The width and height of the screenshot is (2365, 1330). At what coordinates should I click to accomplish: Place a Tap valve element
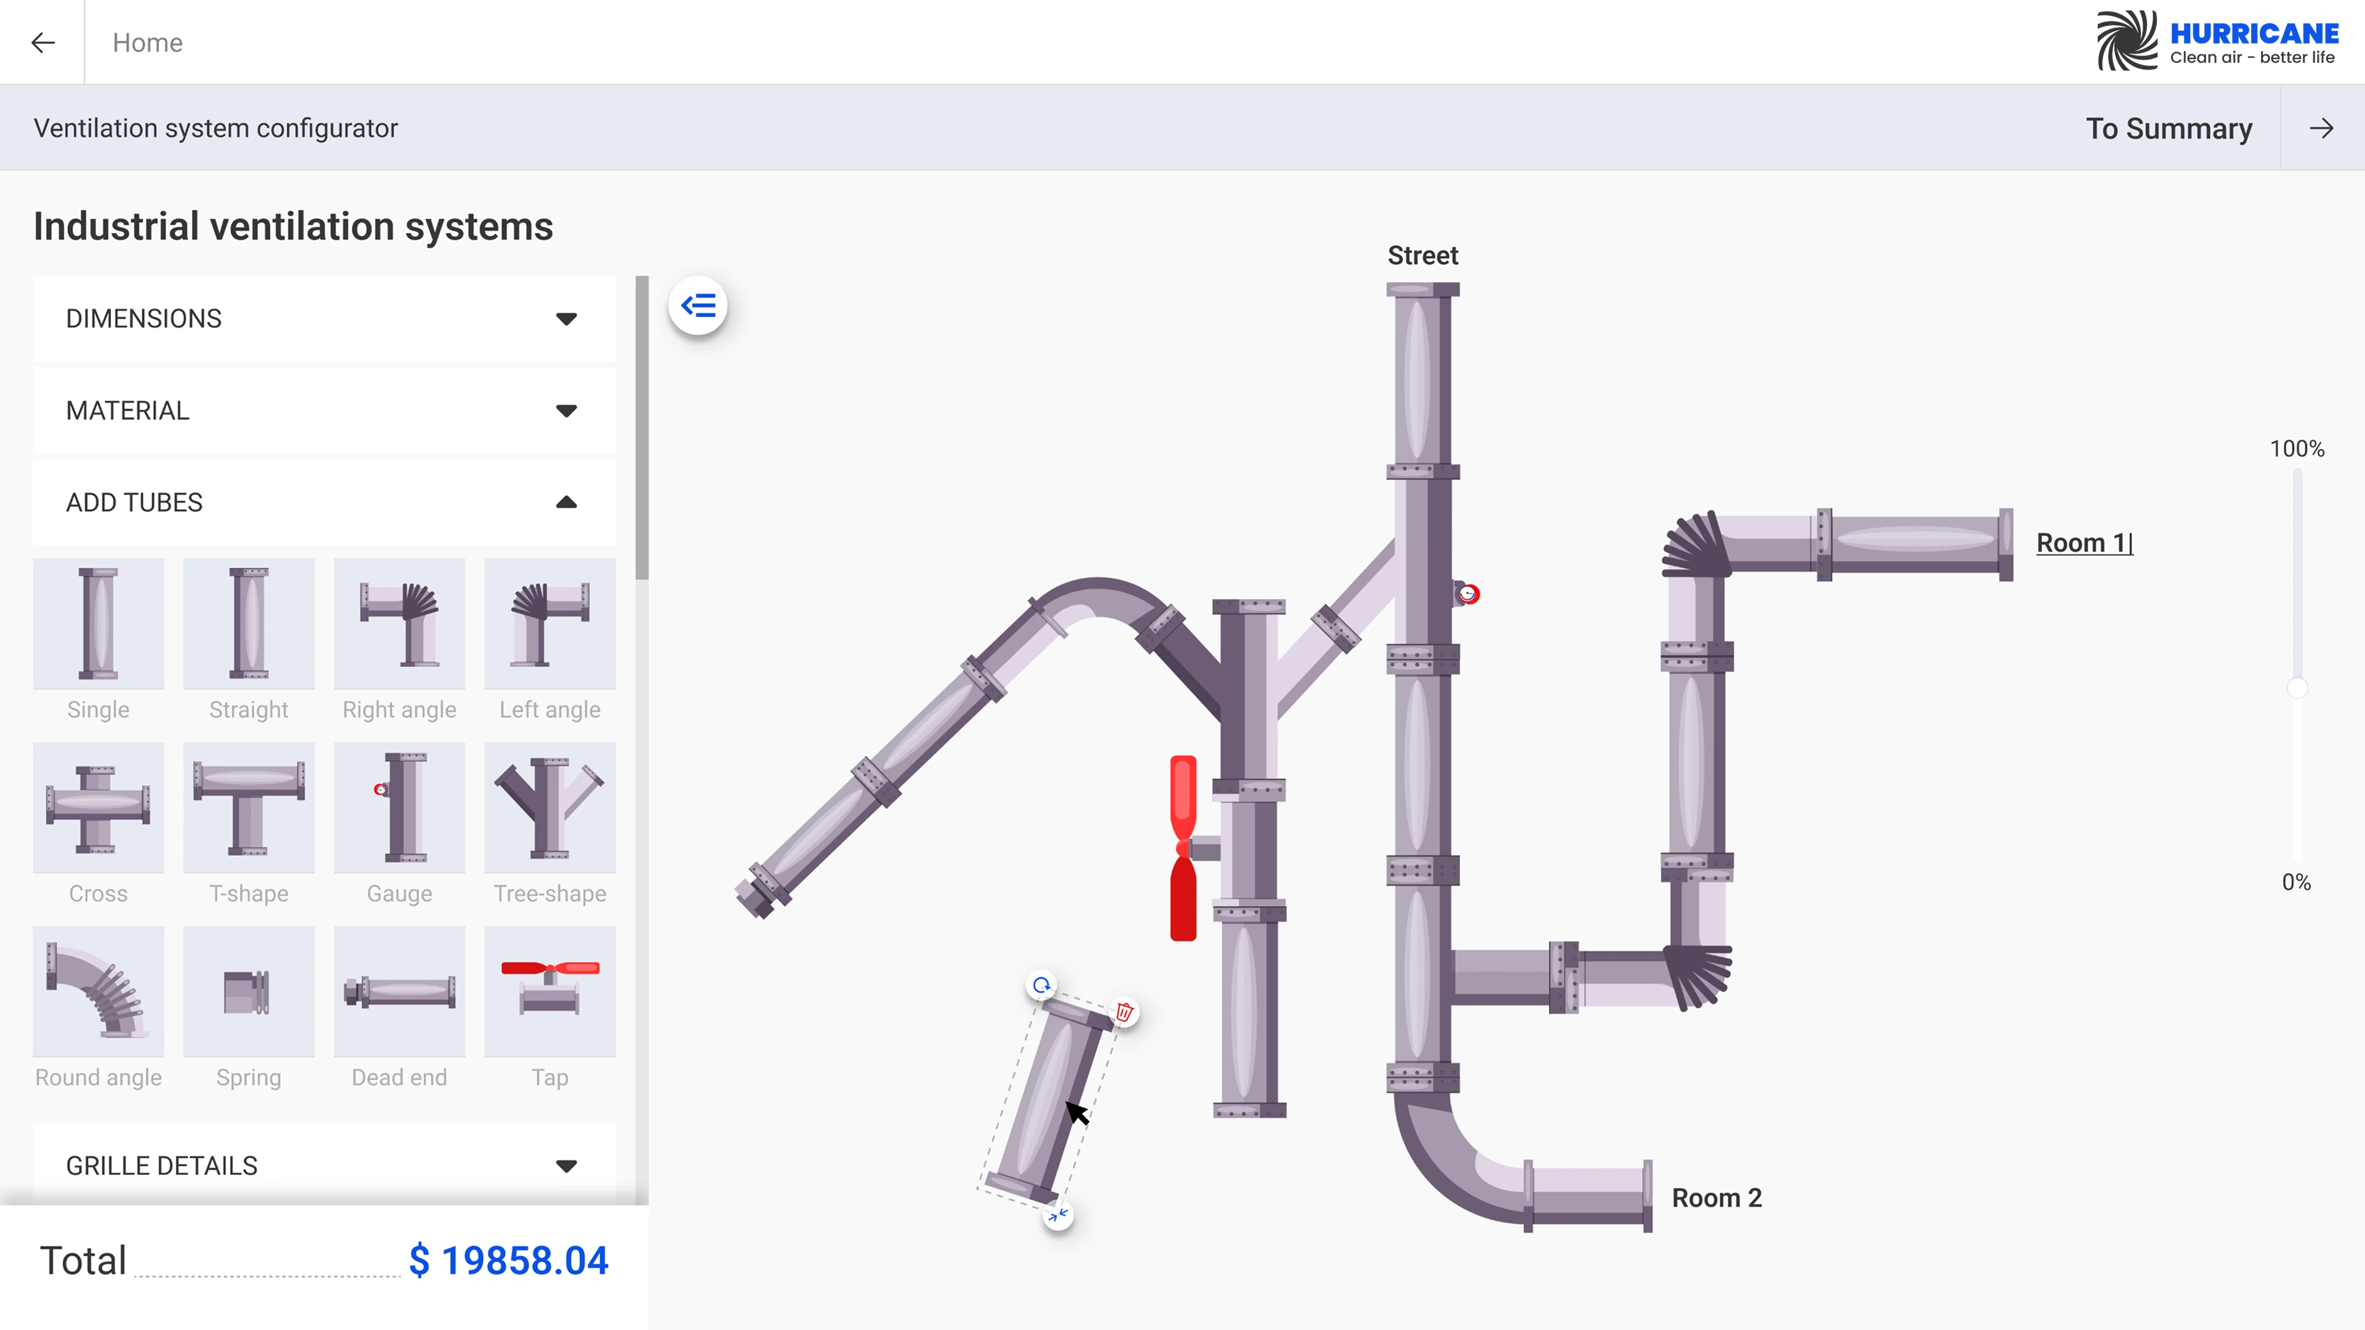(549, 991)
